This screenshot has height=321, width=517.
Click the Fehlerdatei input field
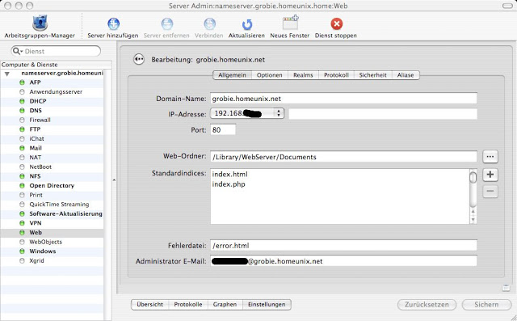[x=343, y=246]
